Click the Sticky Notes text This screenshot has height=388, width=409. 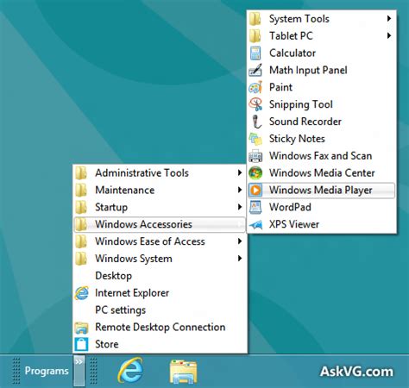(297, 139)
